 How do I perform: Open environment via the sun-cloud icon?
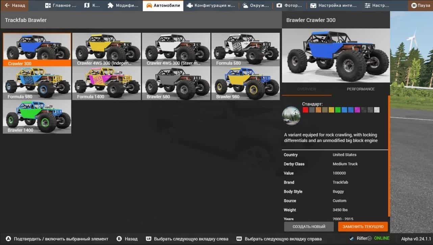245,5
